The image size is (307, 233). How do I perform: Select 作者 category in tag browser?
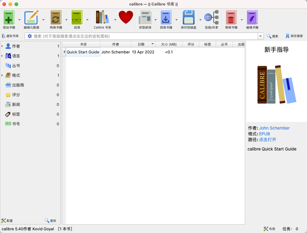tap(30, 46)
